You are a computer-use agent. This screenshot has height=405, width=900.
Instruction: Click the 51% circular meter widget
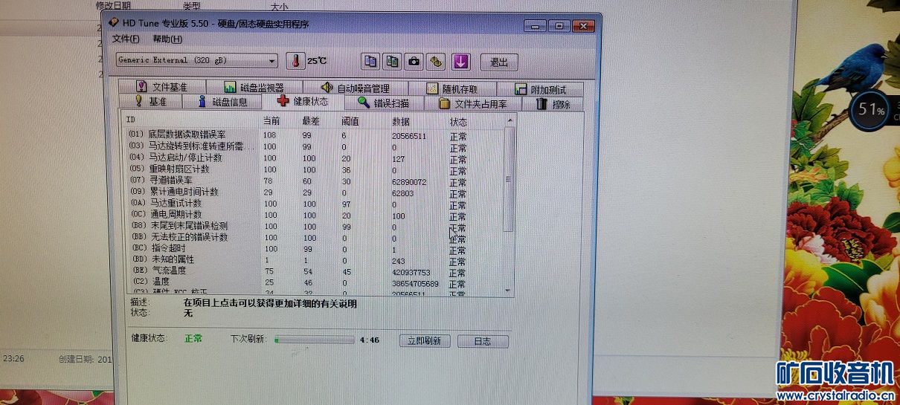click(x=871, y=111)
